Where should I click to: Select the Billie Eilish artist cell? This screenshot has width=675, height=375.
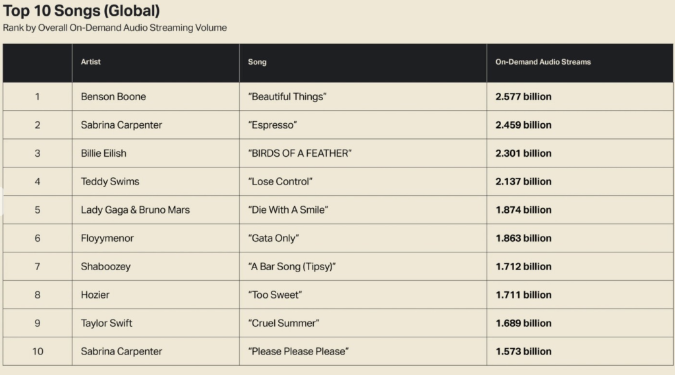(x=103, y=154)
